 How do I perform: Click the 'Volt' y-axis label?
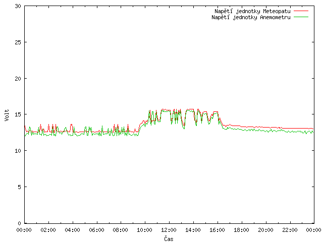7,115
